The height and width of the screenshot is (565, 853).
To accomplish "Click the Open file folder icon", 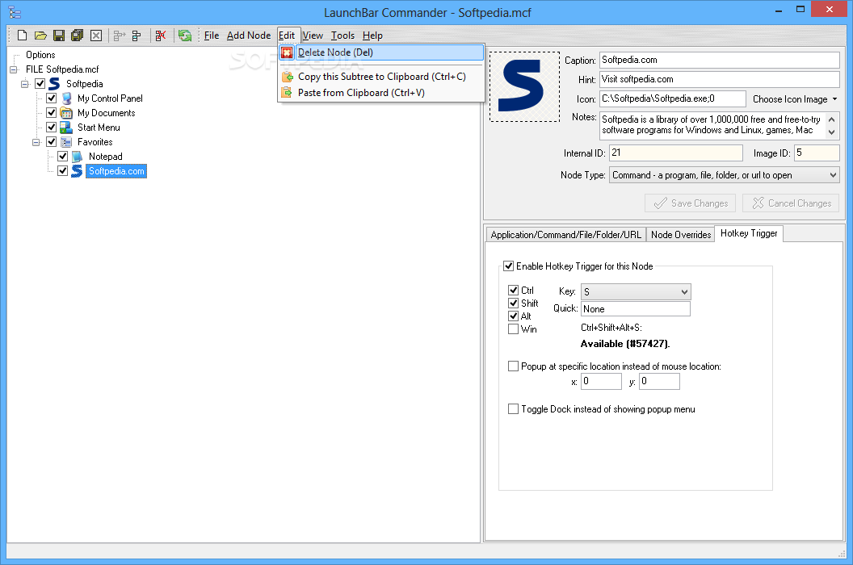I will pos(41,36).
